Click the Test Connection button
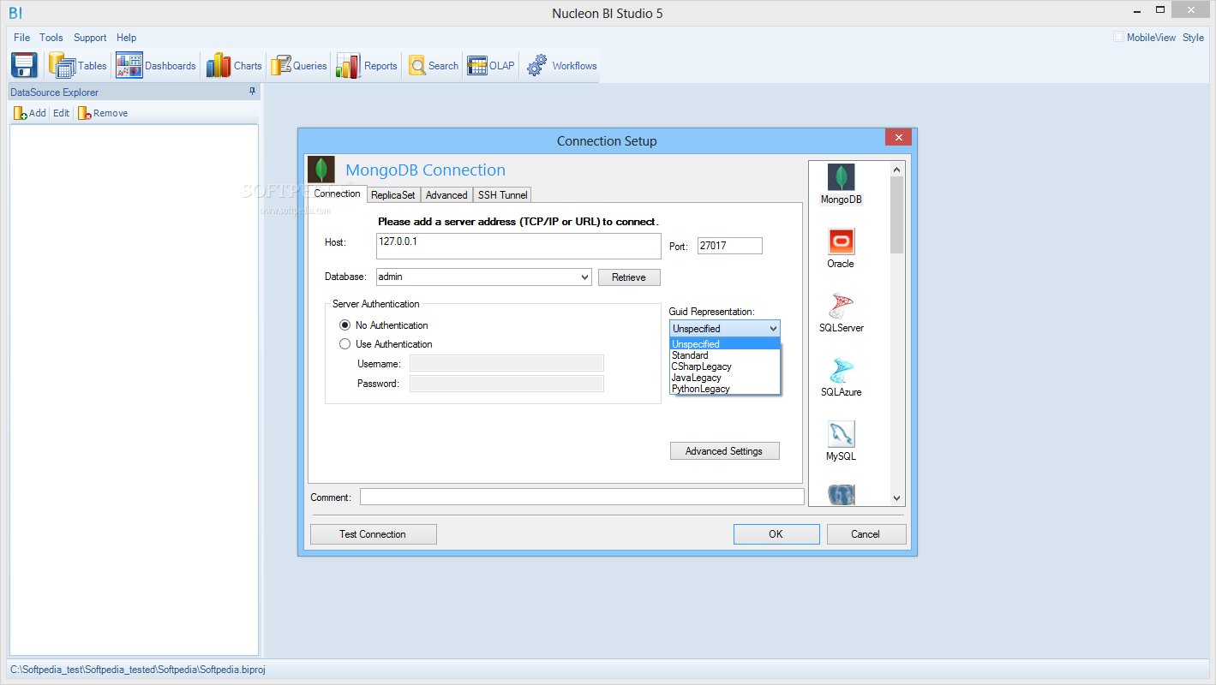Viewport: 1216px width, 685px height. (373, 534)
